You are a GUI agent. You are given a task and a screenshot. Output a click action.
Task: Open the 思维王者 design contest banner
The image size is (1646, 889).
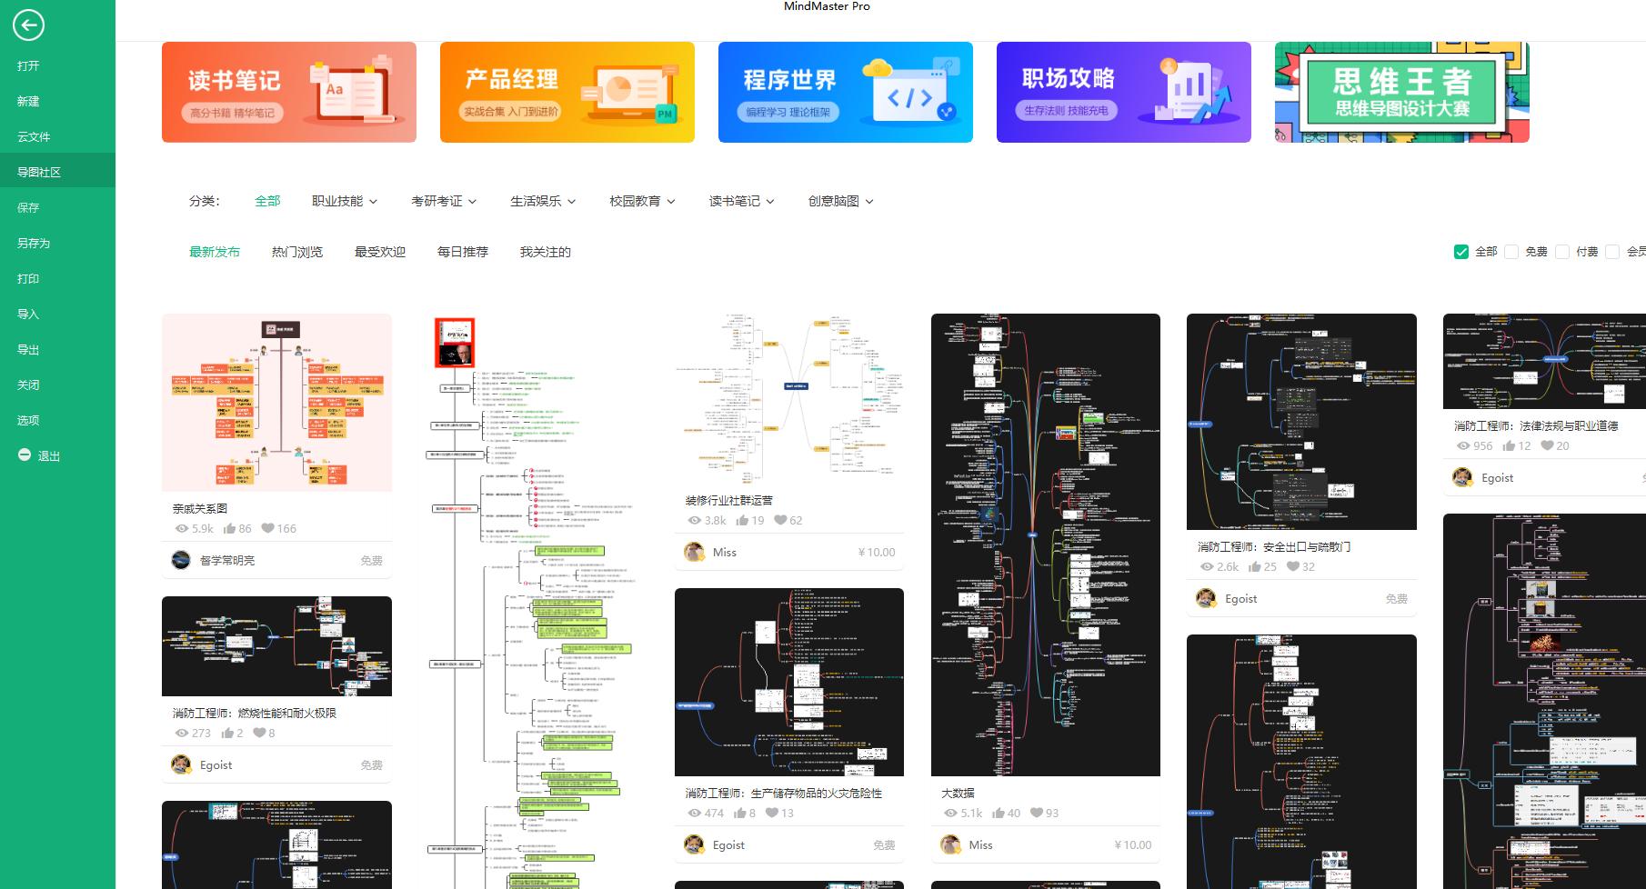1400,92
